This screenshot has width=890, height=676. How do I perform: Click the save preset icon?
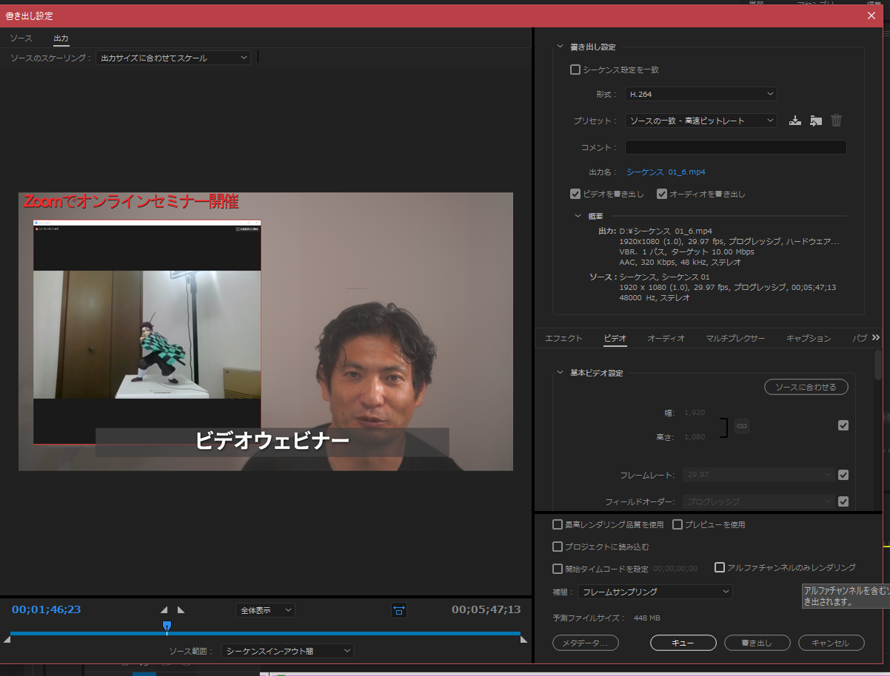coord(795,121)
